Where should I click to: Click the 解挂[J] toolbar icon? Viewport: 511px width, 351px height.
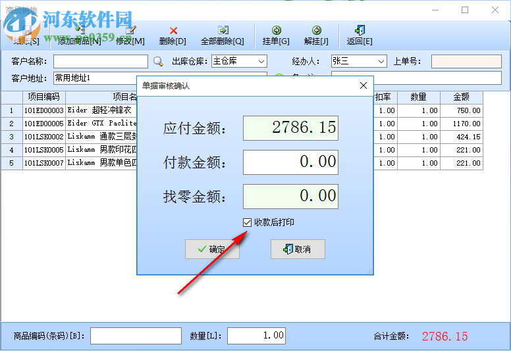click(317, 30)
